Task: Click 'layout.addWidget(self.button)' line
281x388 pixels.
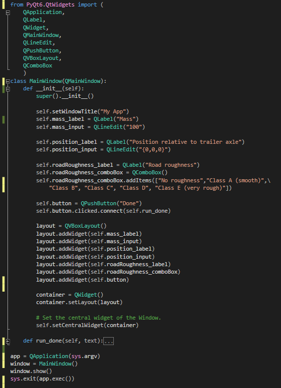Action: tap(83, 280)
